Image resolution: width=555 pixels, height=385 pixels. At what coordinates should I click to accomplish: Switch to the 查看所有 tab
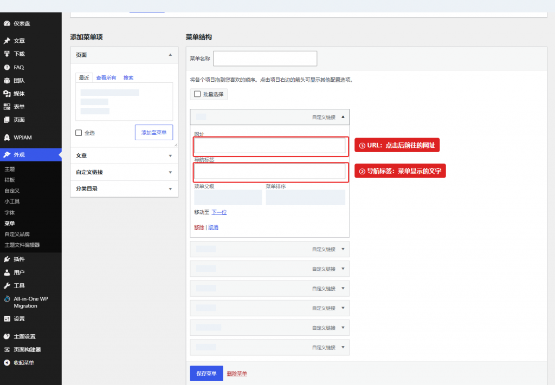pyautogui.click(x=106, y=78)
